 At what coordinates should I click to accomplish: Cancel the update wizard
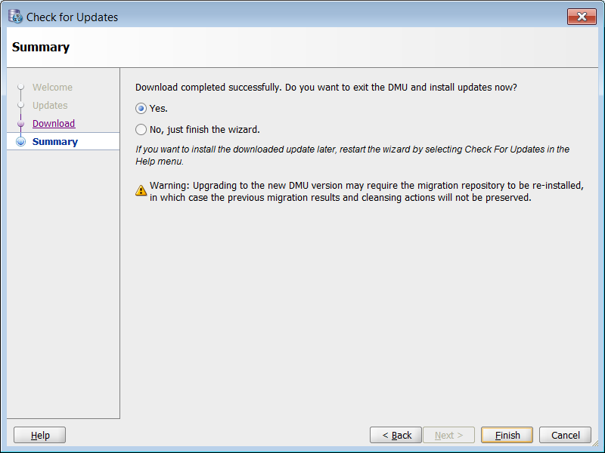click(565, 435)
